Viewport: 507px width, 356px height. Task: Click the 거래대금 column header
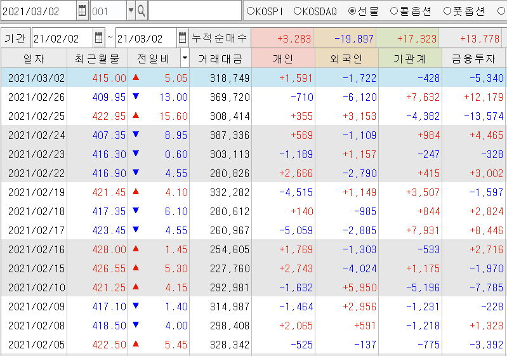coord(220,58)
